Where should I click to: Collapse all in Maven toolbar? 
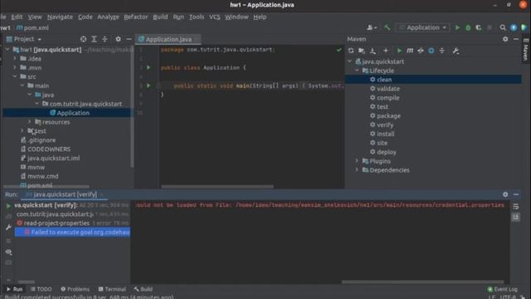point(442,51)
